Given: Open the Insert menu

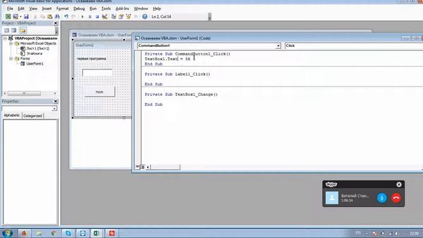Looking at the screenshot, I should (47, 9).
